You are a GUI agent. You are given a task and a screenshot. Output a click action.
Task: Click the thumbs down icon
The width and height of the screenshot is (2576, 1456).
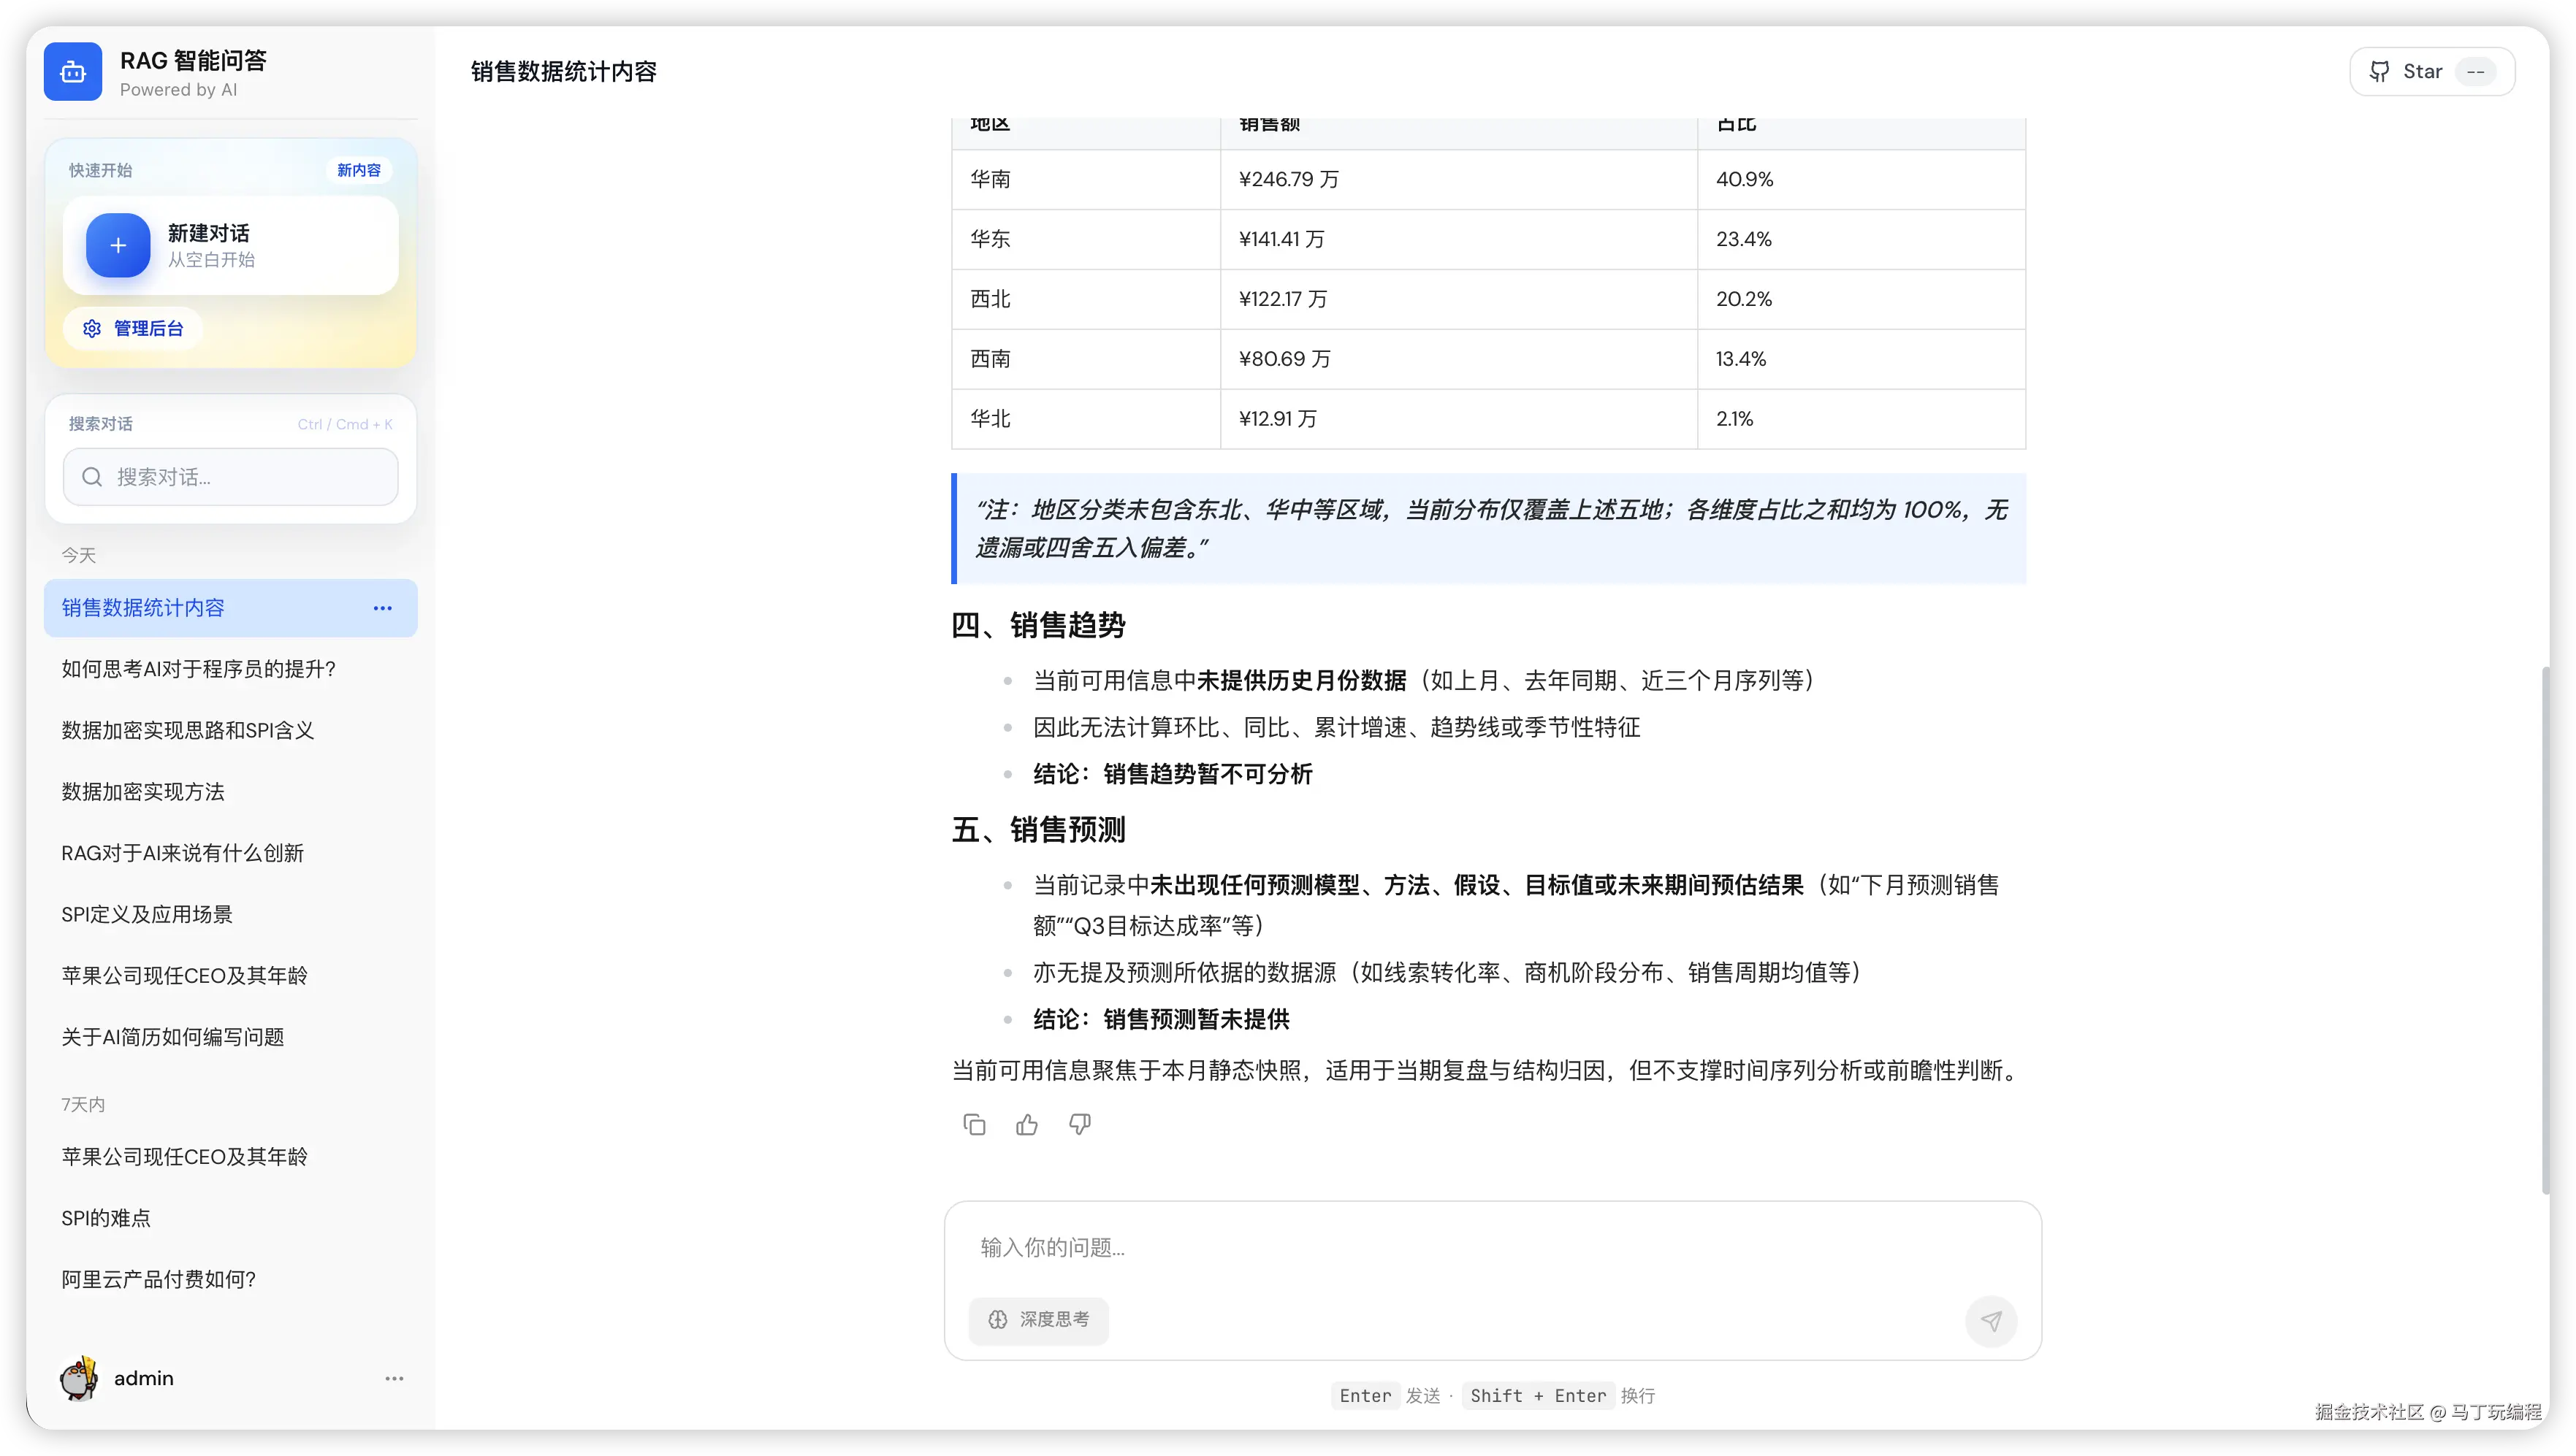pyautogui.click(x=1079, y=1125)
